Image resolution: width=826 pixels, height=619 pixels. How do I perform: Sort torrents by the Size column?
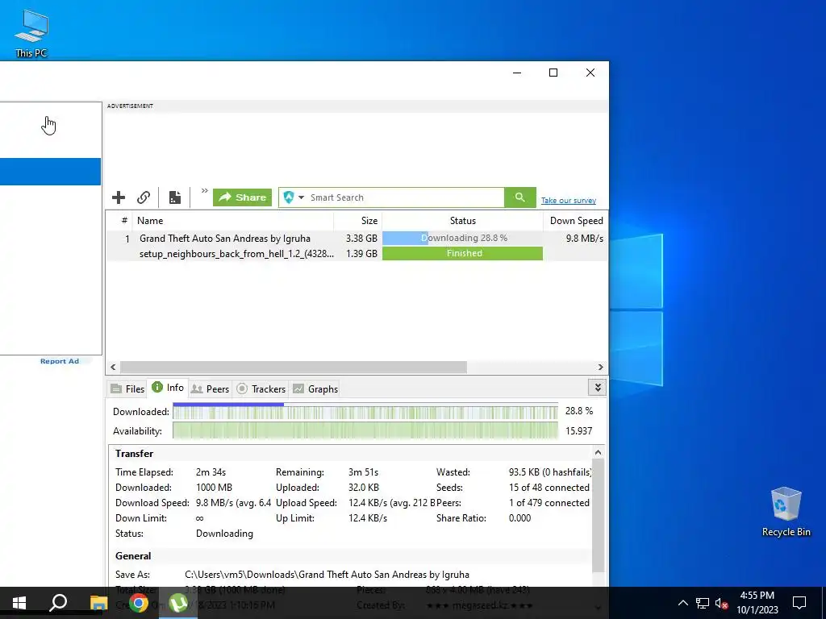357,221
